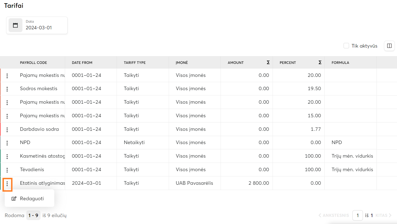Image resolution: width=397 pixels, height=224 pixels.
Task: Go to next page with Kitas
Action: point(384,215)
